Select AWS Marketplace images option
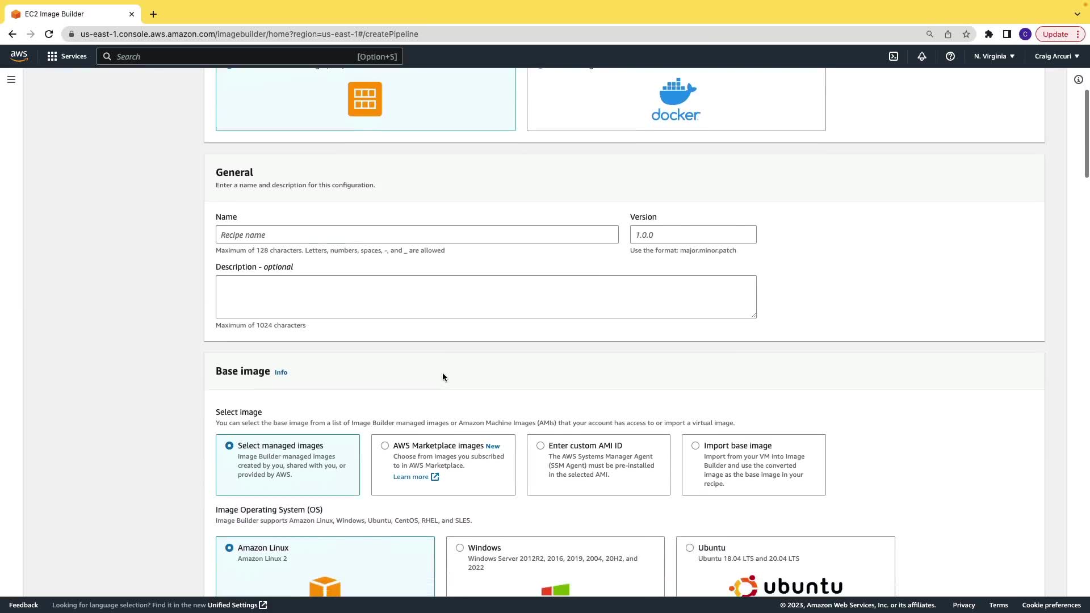1090x613 pixels. pos(385,446)
